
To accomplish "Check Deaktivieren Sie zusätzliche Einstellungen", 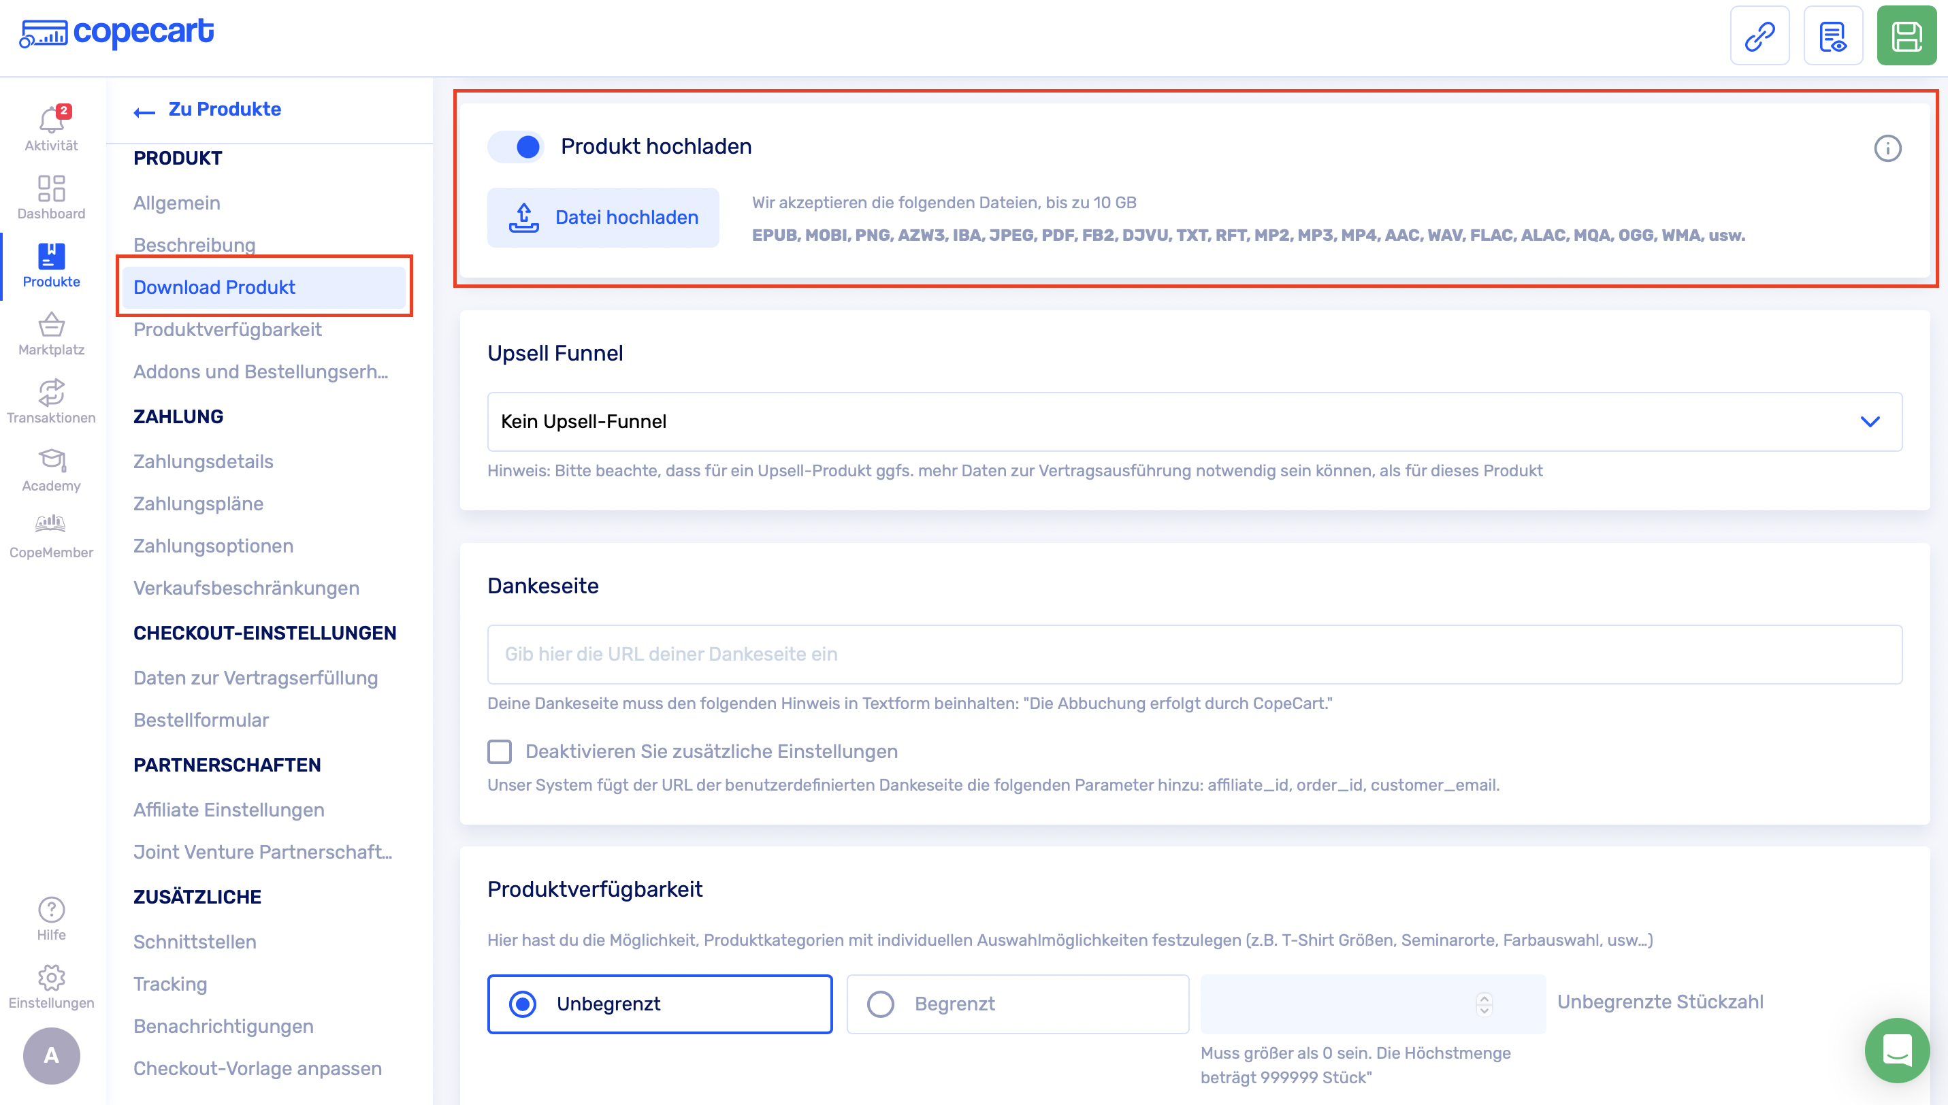I will pyautogui.click(x=500, y=751).
